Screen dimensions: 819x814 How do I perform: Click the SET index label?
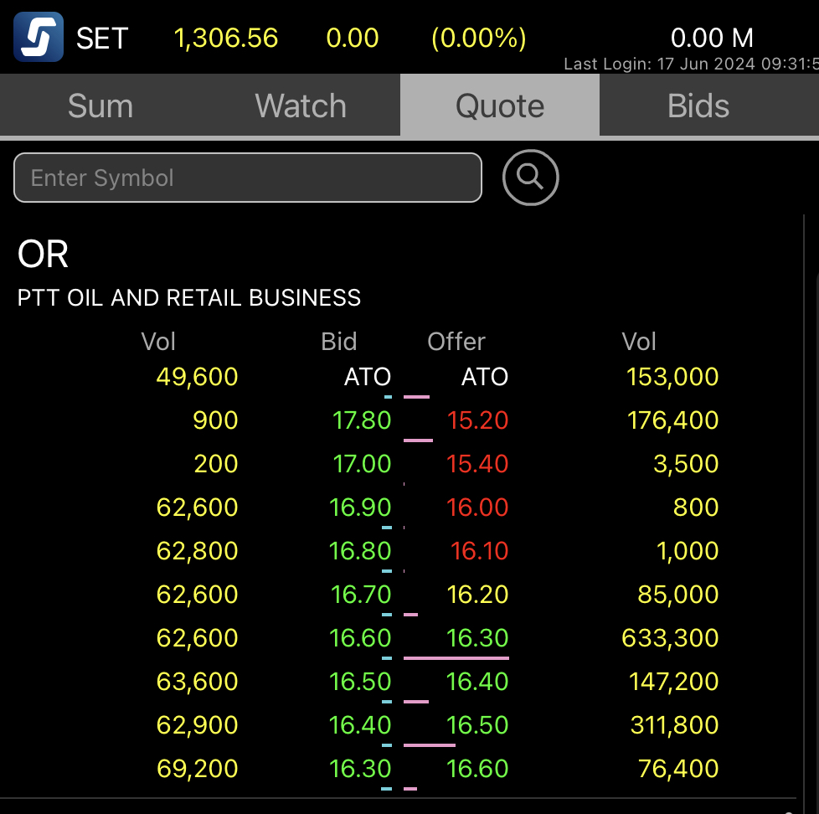[x=102, y=39]
